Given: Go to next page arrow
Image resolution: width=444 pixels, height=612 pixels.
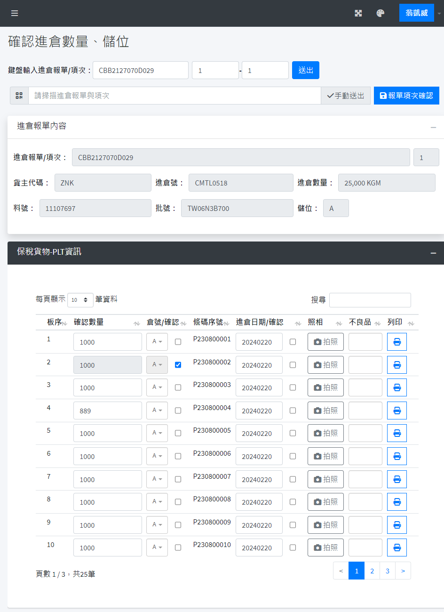Looking at the screenshot, I should 403,571.
